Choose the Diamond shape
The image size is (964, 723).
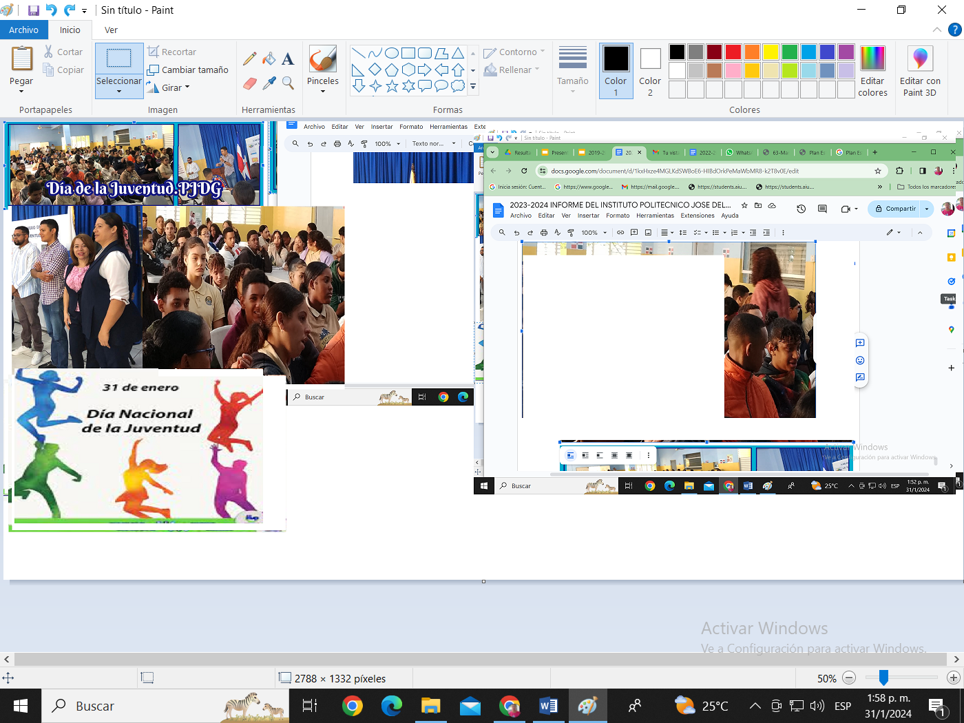pyautogui.click(x=375, y=70)
